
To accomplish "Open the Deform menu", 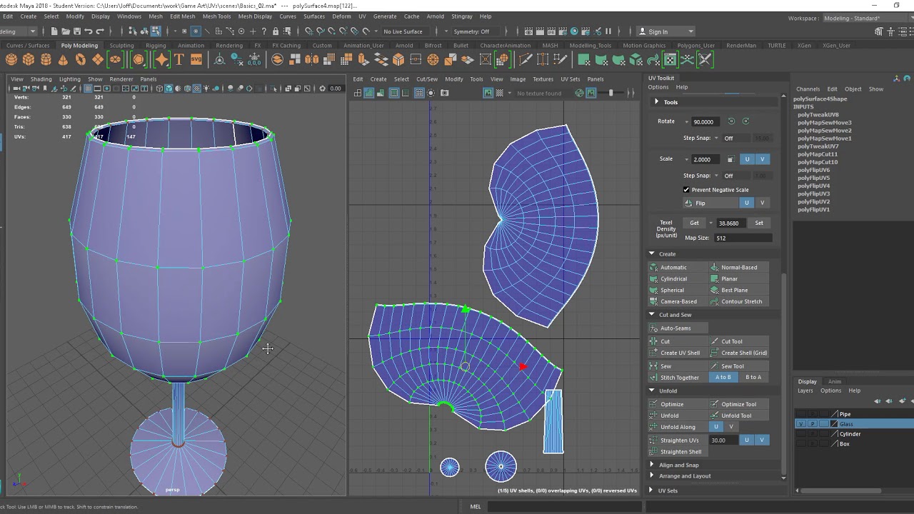I will point(341,16).
